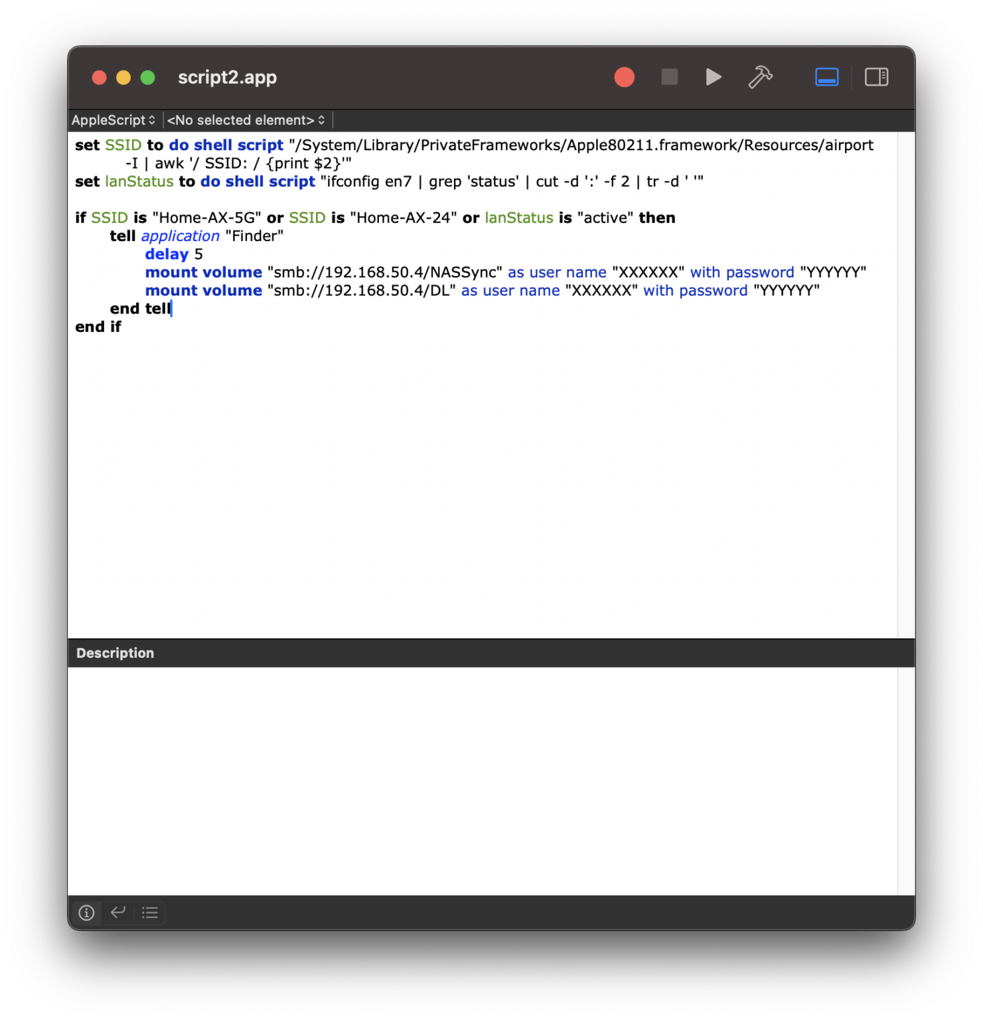Toggle the bottom accessory view pane
The height and width of the screenshot is (1020, 983).
tap(826, 77)
